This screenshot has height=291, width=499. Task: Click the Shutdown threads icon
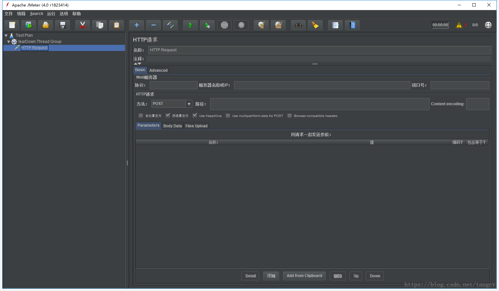(x=241, y=25)
